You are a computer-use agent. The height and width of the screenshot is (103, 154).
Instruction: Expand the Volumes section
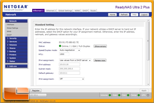(x=17, y=45)
